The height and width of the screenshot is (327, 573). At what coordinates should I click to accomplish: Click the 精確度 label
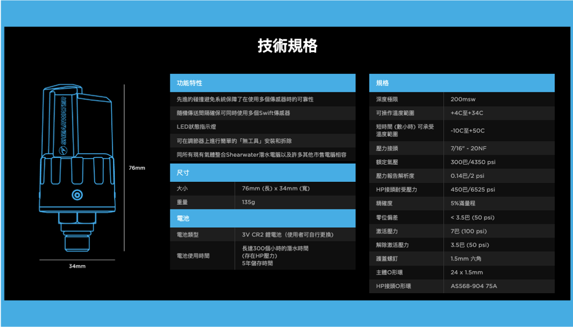[384, 204]
